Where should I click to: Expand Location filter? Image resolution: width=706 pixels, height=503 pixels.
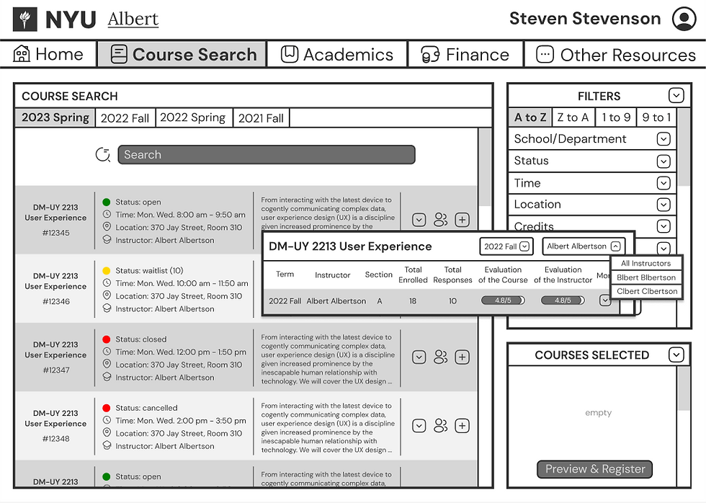[x=663, y=205]
